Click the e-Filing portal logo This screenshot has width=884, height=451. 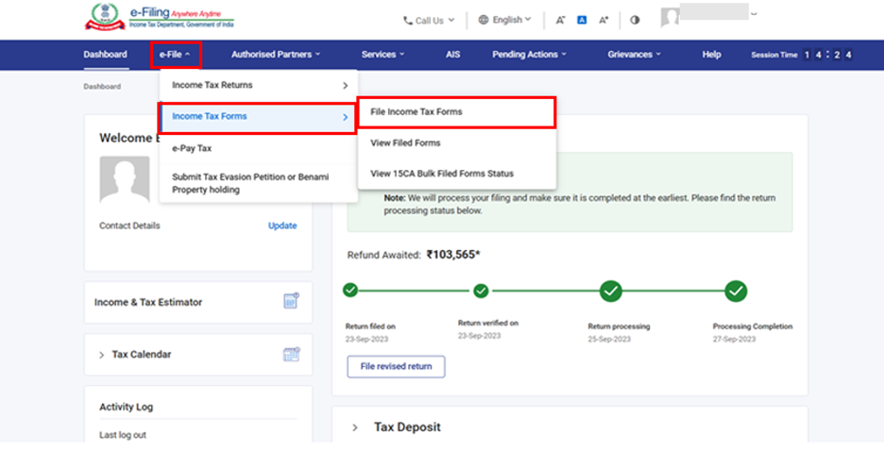tap(161, 19)
